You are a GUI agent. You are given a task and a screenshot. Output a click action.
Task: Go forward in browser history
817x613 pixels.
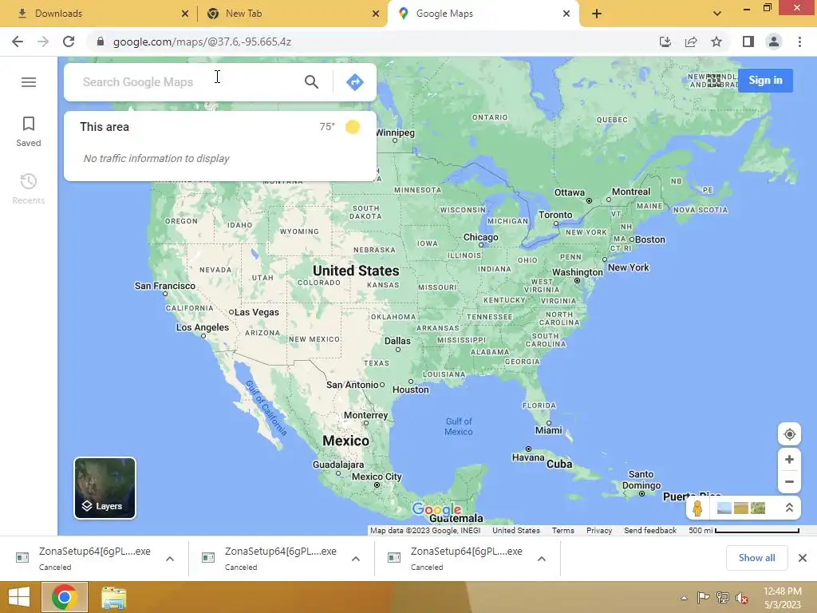pyautogui.click(x=43, y=42)
